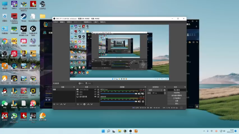Click the add source plus button

(x=78, y=104)
